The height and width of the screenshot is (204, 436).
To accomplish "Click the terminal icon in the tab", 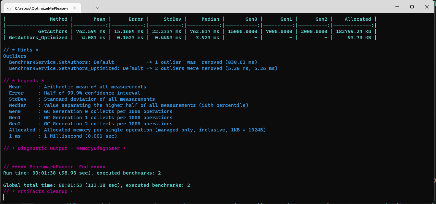I will tap(9, 8).
